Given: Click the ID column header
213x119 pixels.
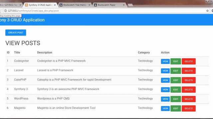Looking at the screenshot, I should point(8,53).
